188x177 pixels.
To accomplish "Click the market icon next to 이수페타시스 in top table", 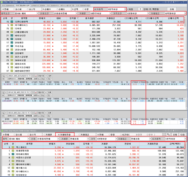I will pyautogui.click(x=12, y=25).
